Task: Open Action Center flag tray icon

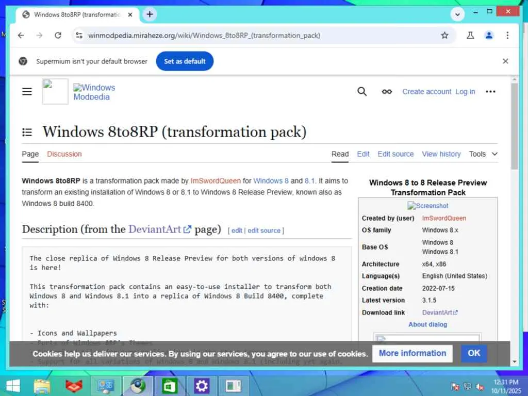Action: [455, 386]
